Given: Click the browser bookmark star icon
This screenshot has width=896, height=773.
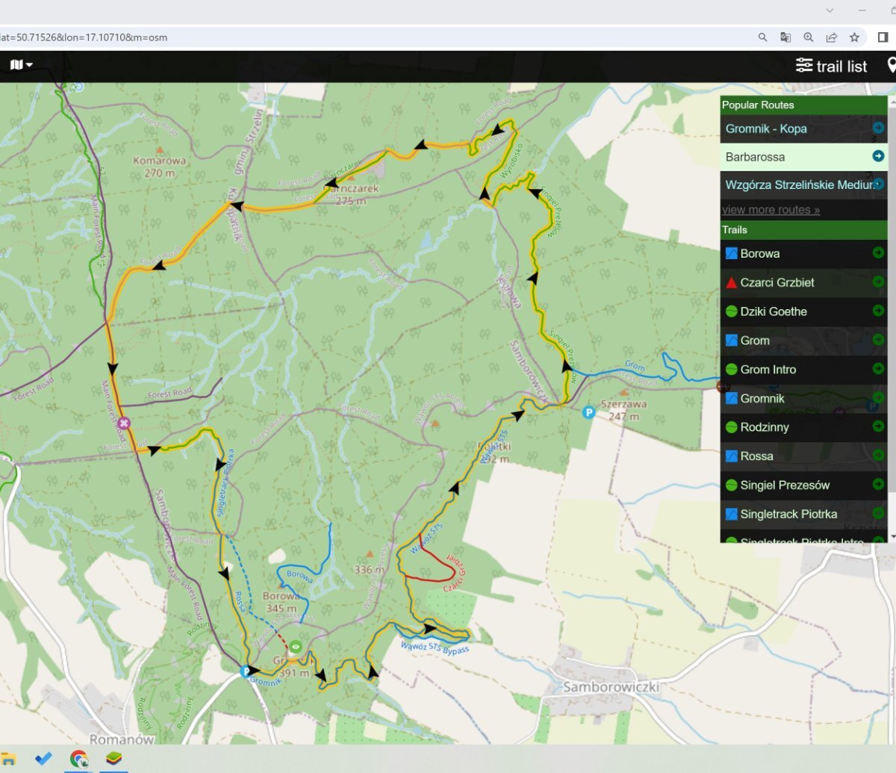Looking at the screenshot, I should (x=854, y=37).
